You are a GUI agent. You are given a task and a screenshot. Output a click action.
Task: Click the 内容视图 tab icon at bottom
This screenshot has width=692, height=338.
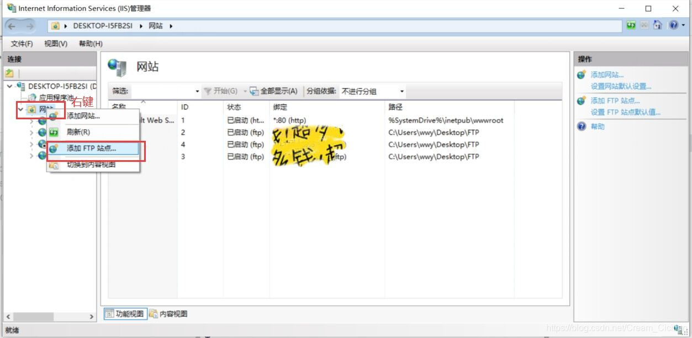click(x=153, y=314)
